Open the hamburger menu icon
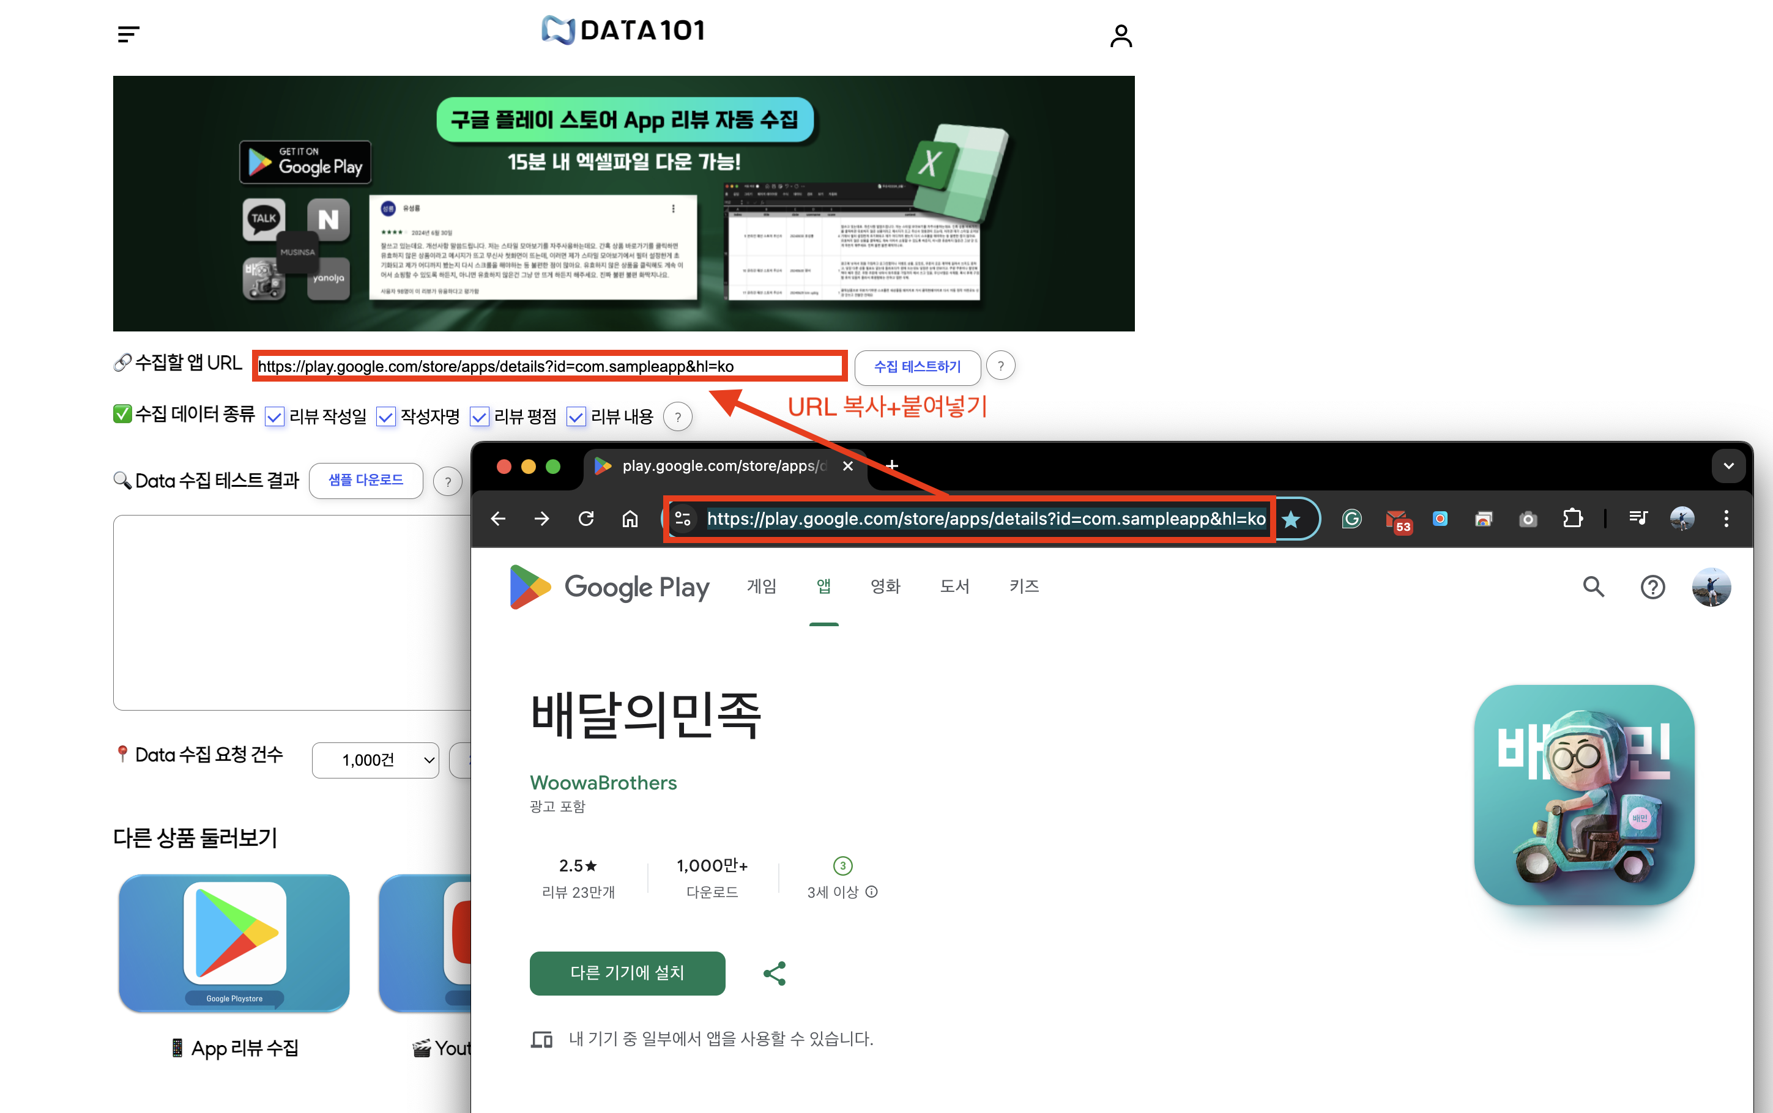 point(128,34)
